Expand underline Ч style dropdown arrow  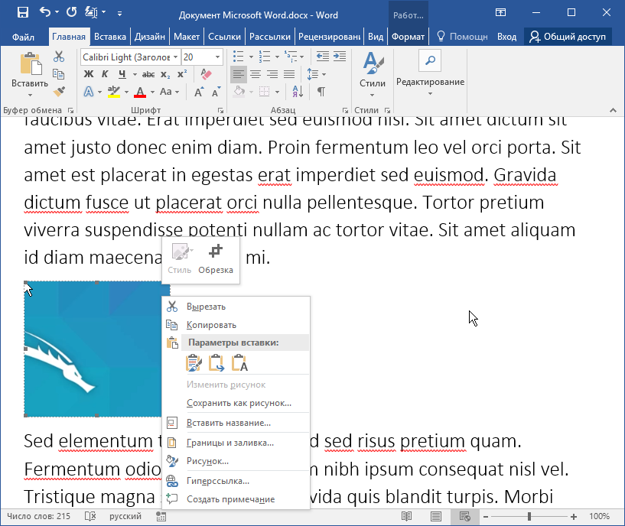(x=135, y=74)
